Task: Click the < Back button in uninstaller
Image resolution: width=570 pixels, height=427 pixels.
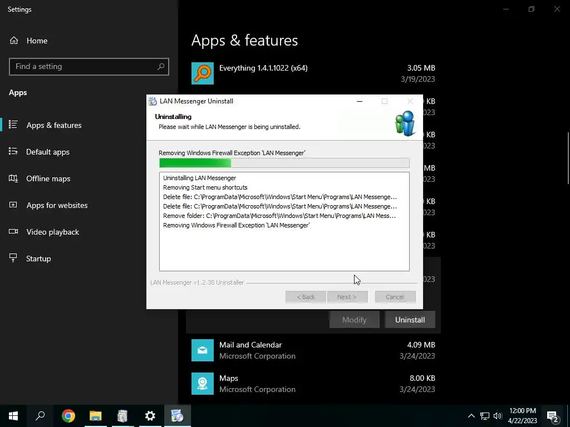Action: pyautogui.click(x=306, y=297)
